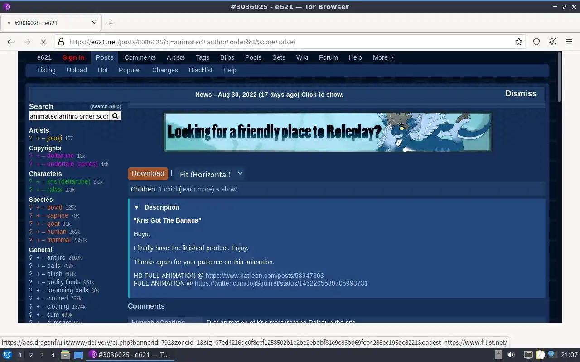Image resolution: width=580 pixels, height=362 pixels.
Task: Add goat tag with its plus
Action: point(38,224)
